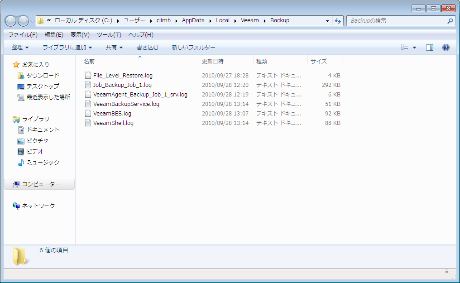Open the ツール(T) menu
This screenshot has height=283, width=460.
pyautogui.click(x=109, y=34)
